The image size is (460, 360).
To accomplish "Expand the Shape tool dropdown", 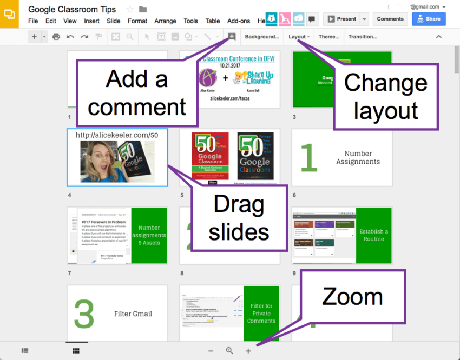I will point(196,36).
